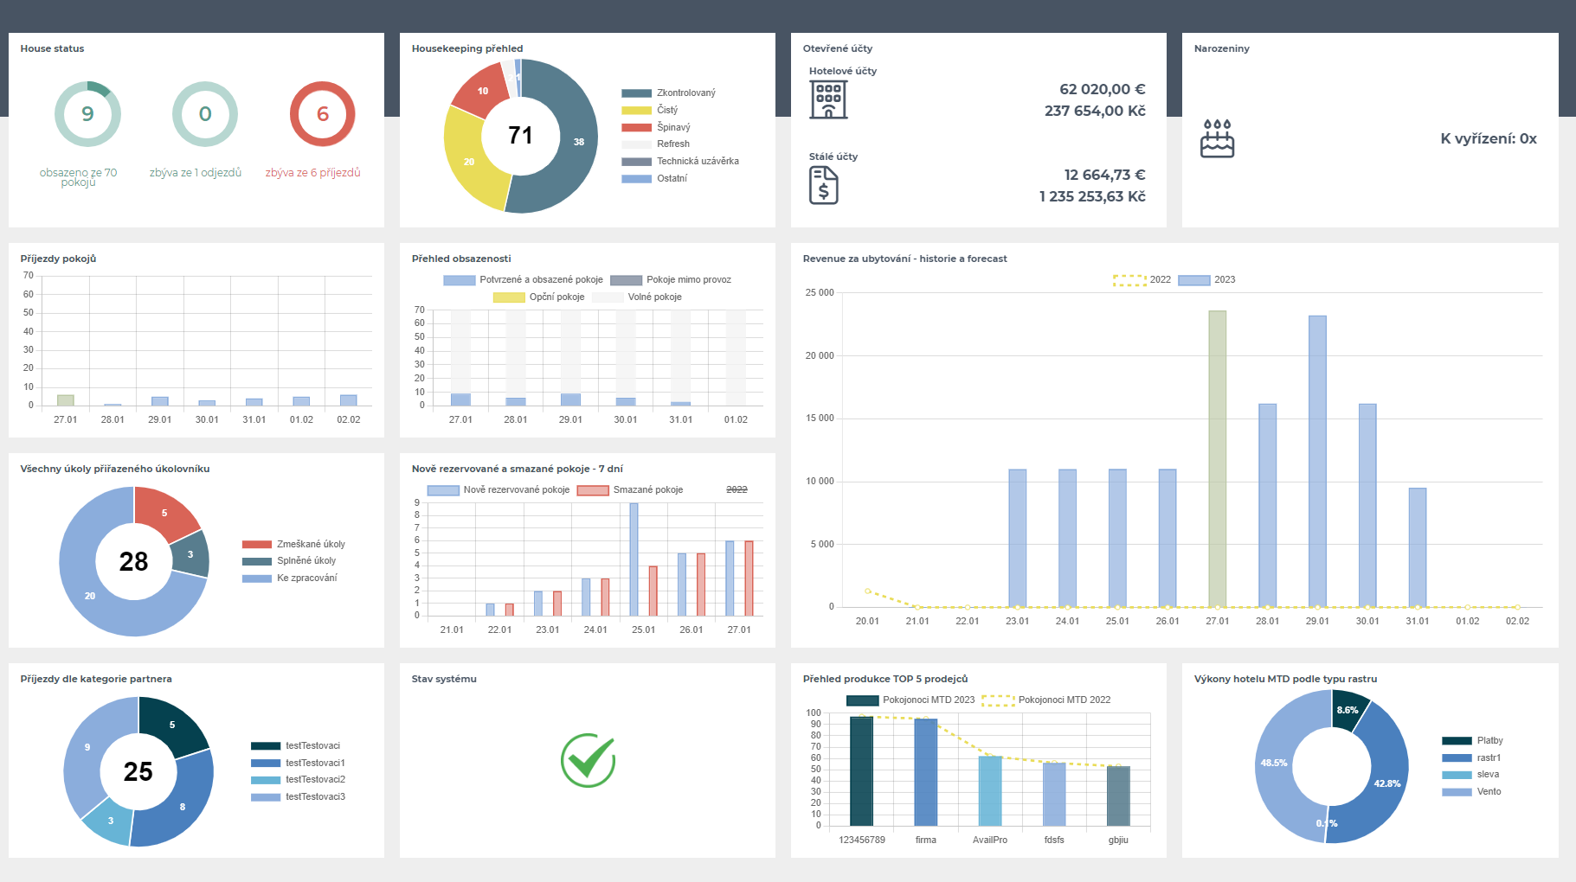
Task: Toggle Pokojonoci MTD 2022 legend
Action: [x=1046, y=700]
